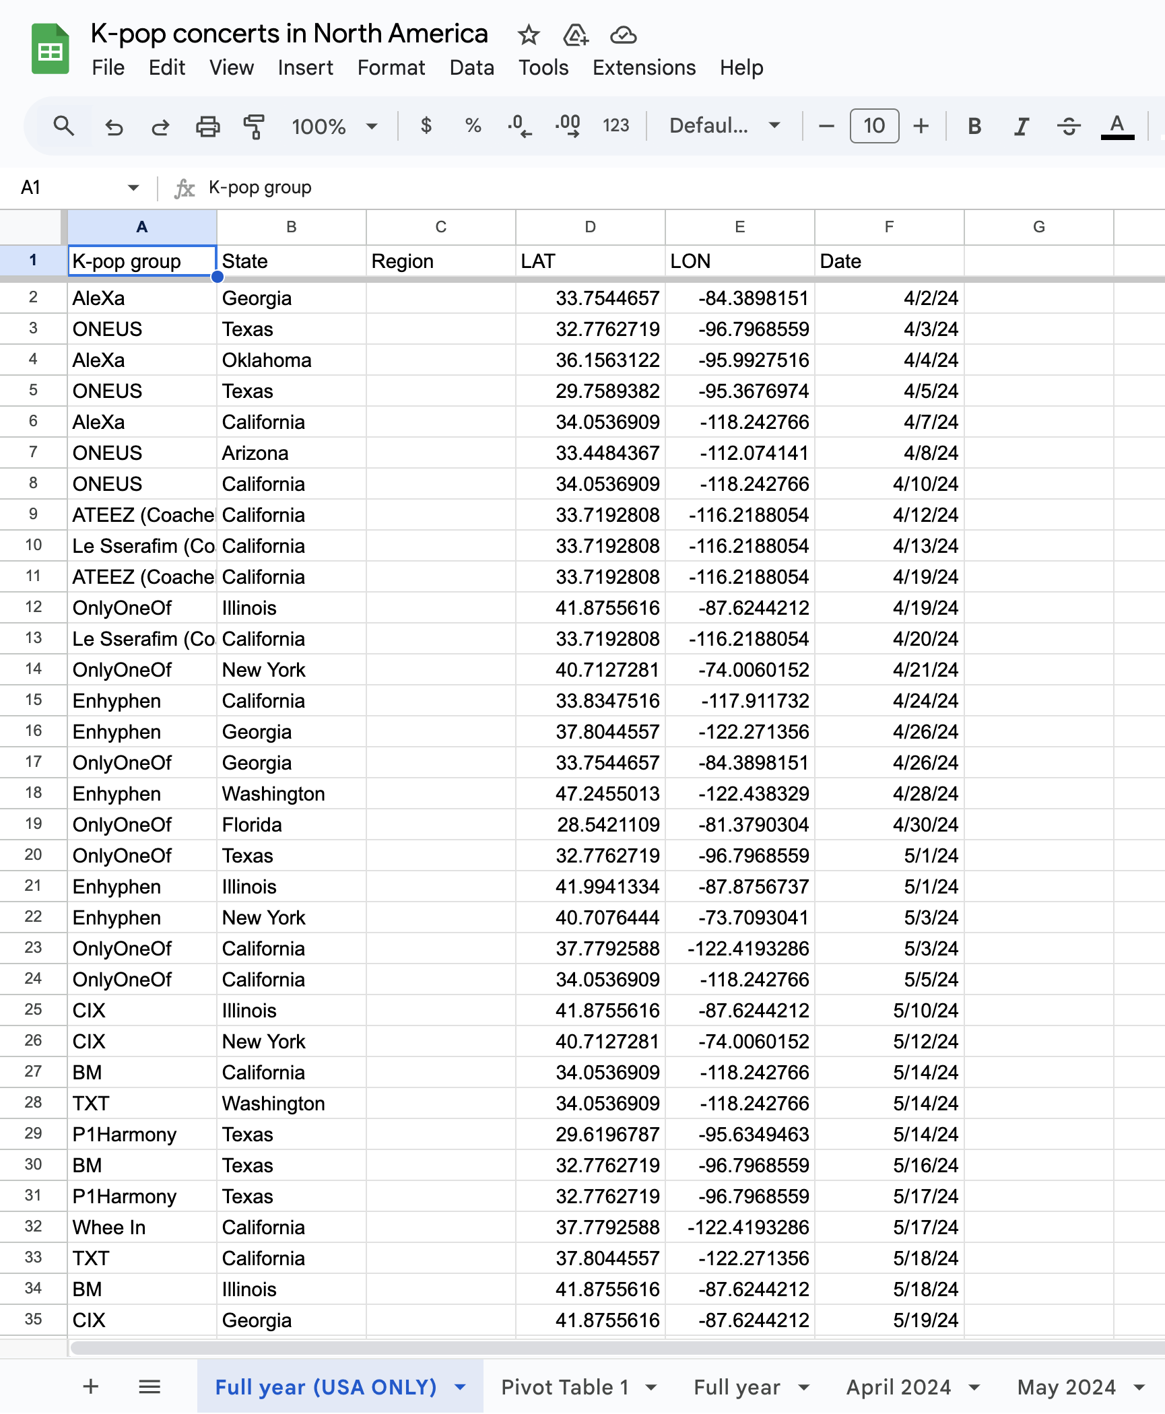Viewport: 1165px width, 1414px height.
Task: Increase font size with plus button
Action: coord(921,126)
